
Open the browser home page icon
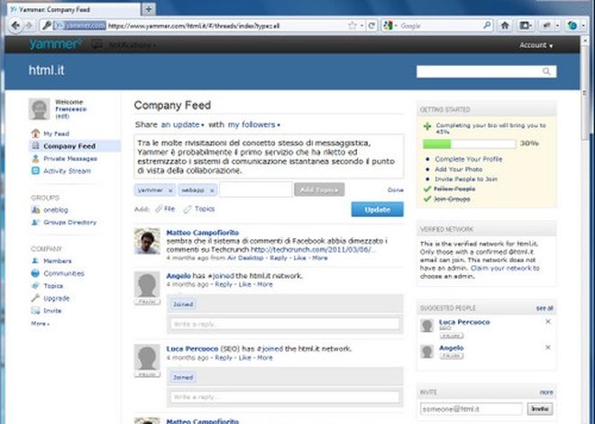pos(505,26)
